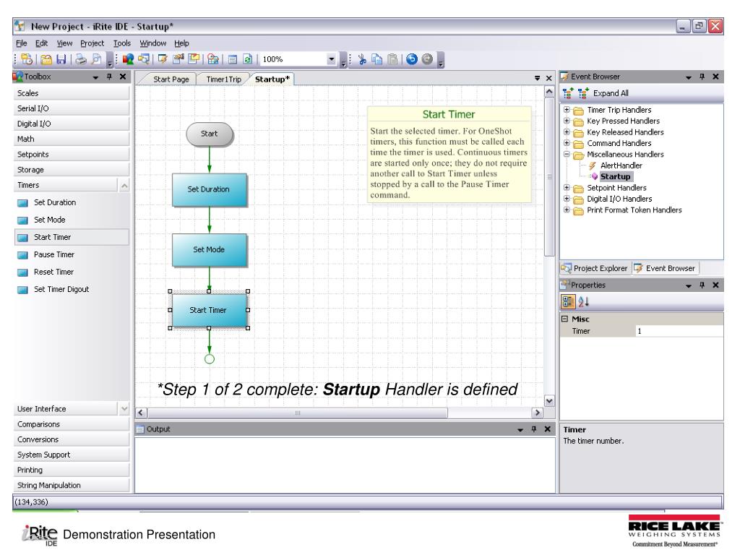Pin the Output panel
Viewport: 740px width, 555px height.
534,429
